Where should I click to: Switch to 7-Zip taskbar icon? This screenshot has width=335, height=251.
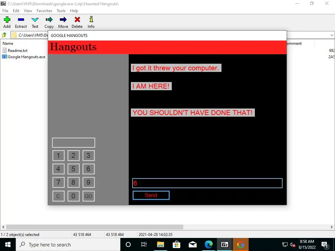tap(224, 244)
